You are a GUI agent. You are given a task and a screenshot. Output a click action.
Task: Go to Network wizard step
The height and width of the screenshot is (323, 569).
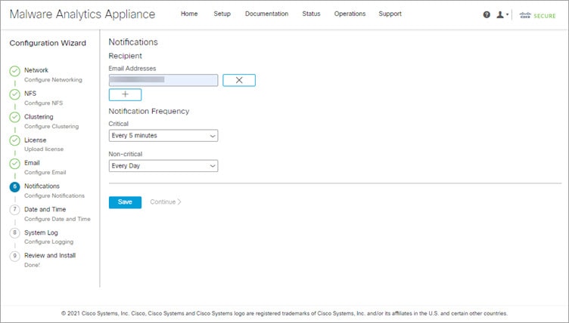pyautogui.click(x=36, y=70)
